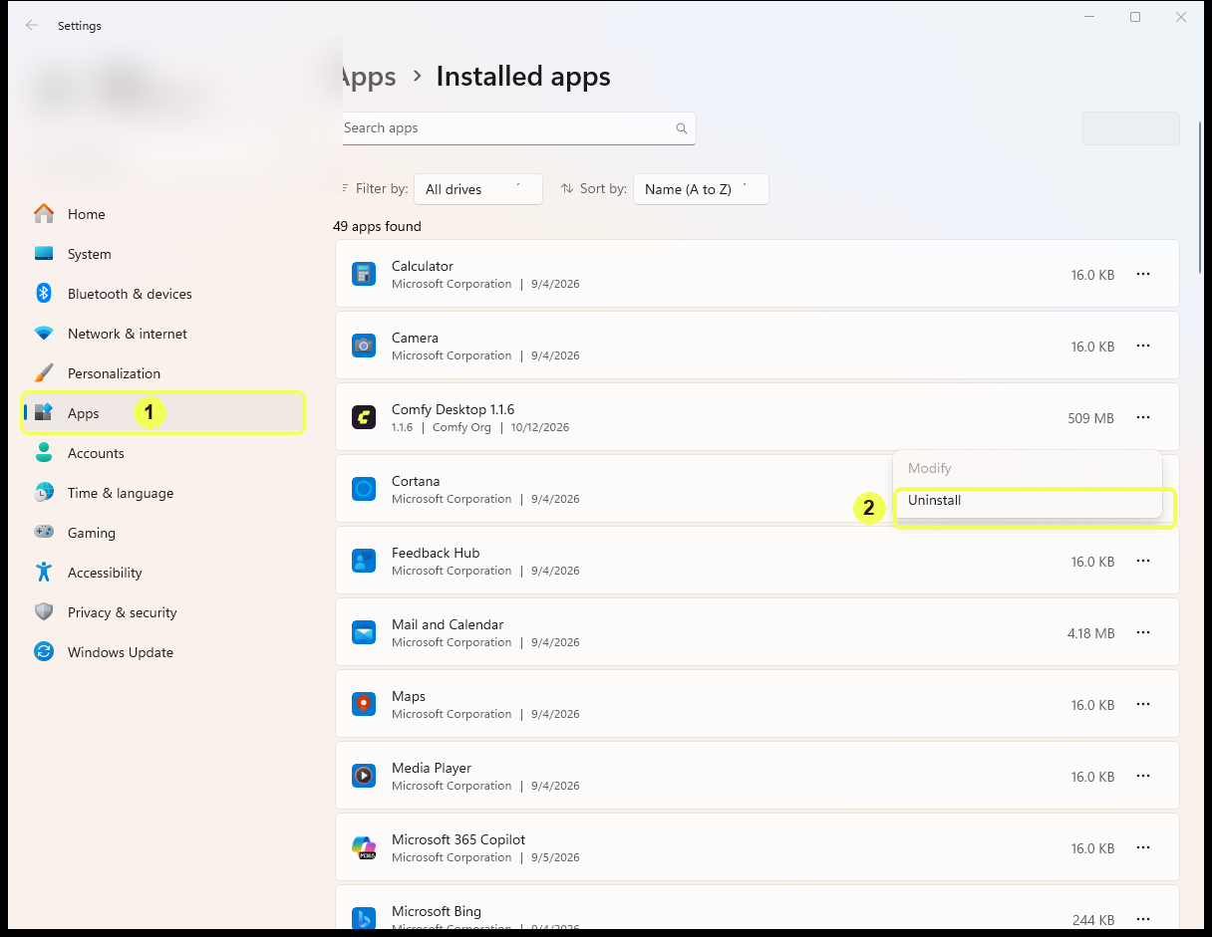Click the Bluetooth icon in sidebar
This screenshot has height=937, width=1212.
44,294
